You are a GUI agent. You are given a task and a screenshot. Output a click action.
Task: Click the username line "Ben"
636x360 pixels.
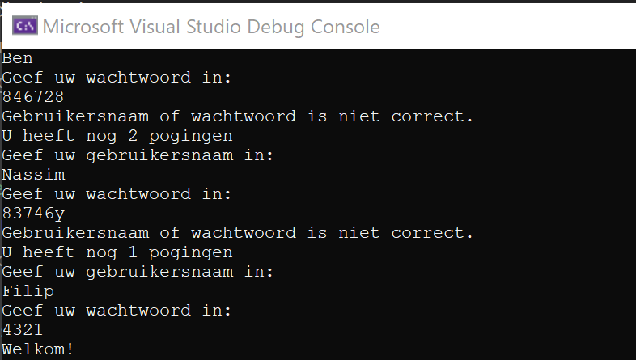tap(17, 58)
